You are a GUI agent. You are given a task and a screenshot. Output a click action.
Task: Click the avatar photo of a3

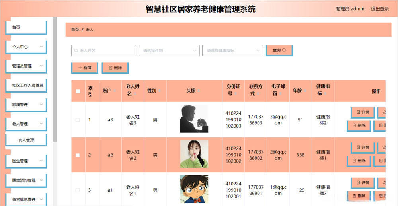click(194, 119)
